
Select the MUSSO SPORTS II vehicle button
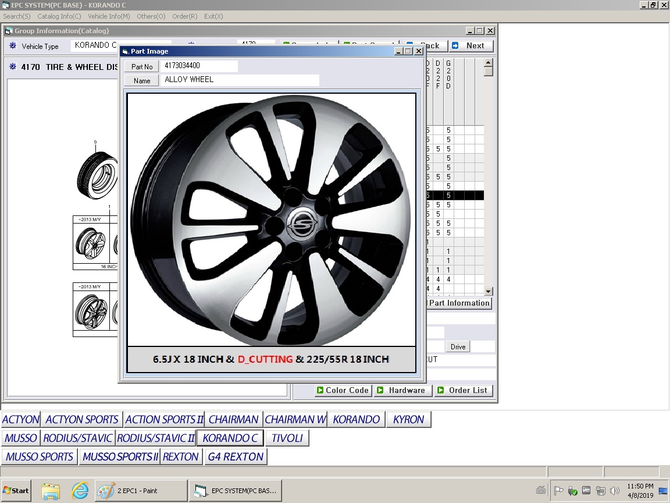[x=120, y=457]
